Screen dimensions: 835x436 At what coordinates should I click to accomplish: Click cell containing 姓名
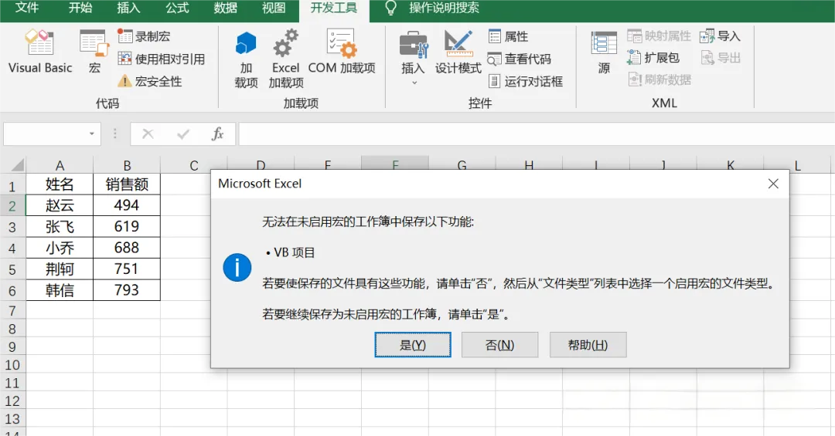pyautogui.click(x=60, y=184)
